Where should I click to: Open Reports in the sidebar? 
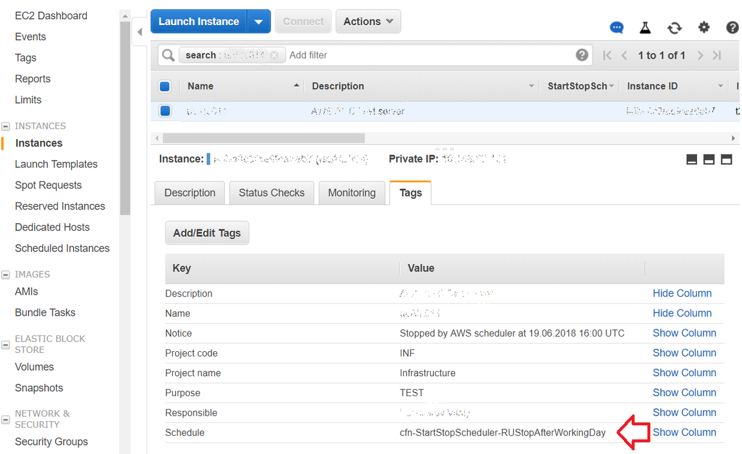pyautogui.click(x=33, y=79)
